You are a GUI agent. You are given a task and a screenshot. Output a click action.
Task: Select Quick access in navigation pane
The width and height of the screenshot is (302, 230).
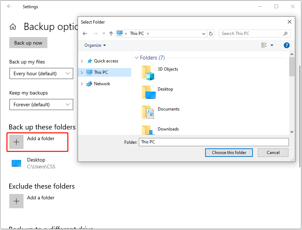click(x=106, y=61)
